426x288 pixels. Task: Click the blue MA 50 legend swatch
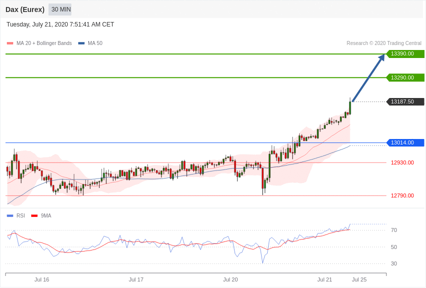coord(81,43)
